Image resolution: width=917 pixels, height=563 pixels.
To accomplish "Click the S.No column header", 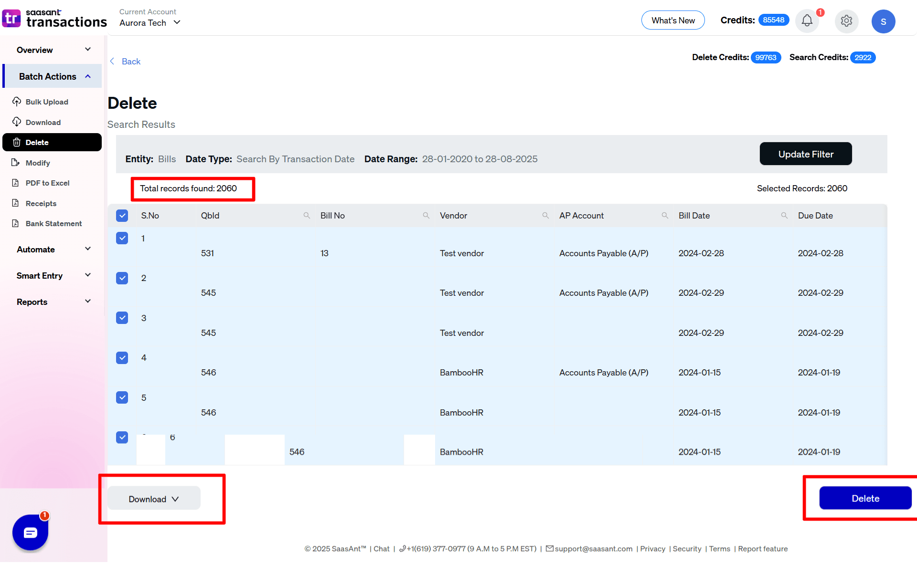I will coord(150,216).
